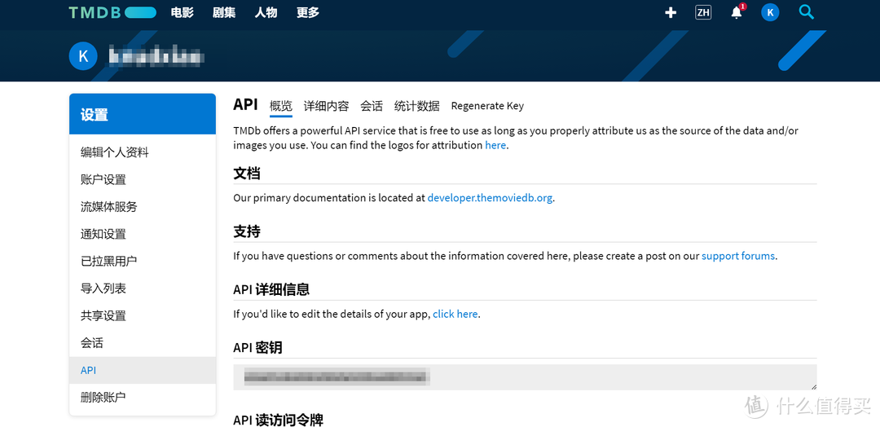Open the notifications bell
Screen dimensions: 880x427
[737, 12]
